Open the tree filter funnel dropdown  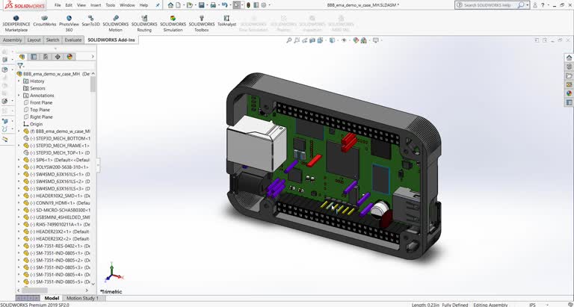21,66
